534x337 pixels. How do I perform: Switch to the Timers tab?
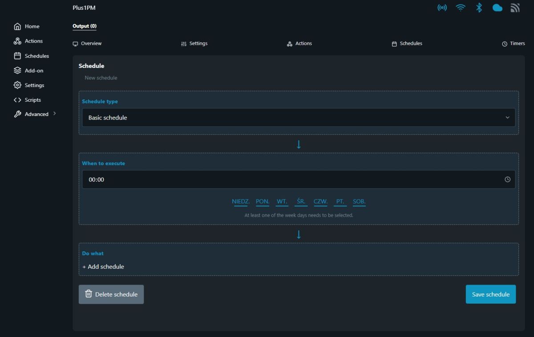513,44
